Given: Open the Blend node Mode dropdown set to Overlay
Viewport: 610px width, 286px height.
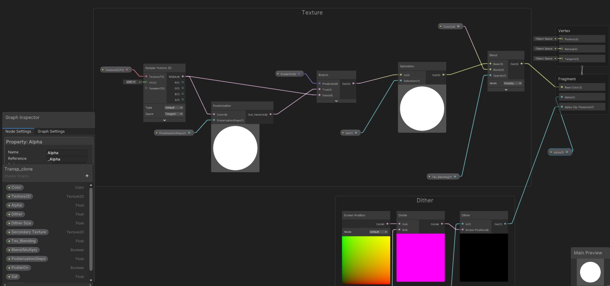Looking at the screenshot, I should click(512, 83).
